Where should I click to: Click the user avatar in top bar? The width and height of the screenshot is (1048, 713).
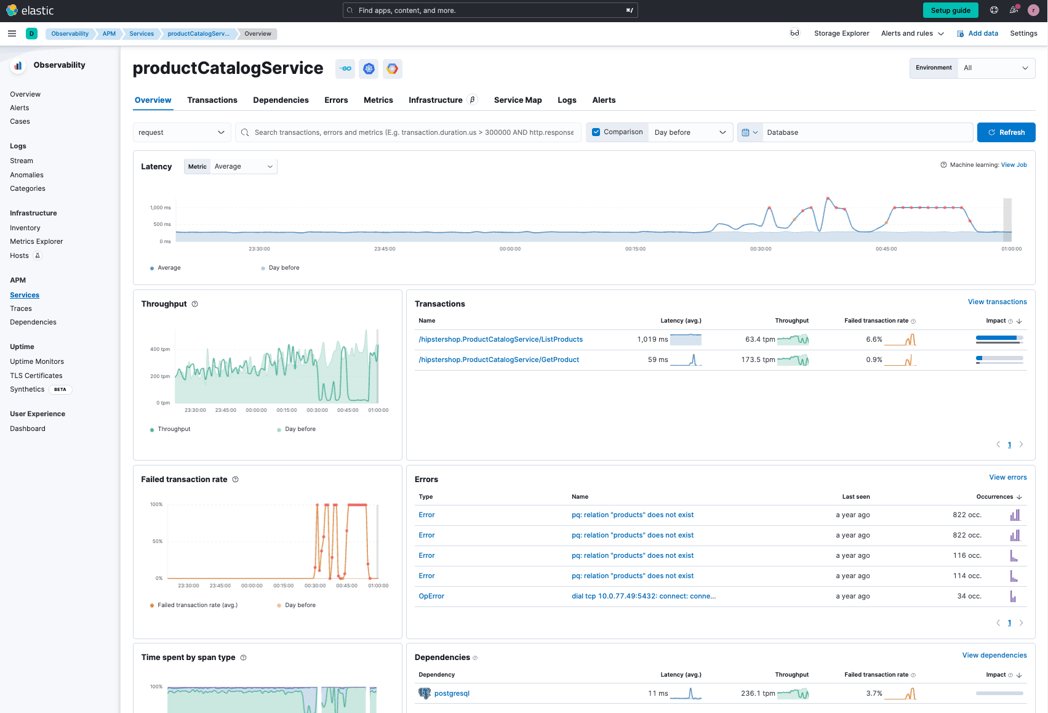point(1033,10)
